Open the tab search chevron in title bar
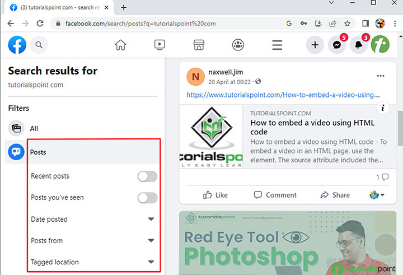 point(331,3)
